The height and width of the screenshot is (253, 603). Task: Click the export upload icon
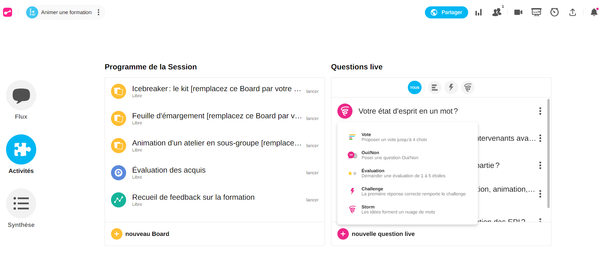[572, 12]
